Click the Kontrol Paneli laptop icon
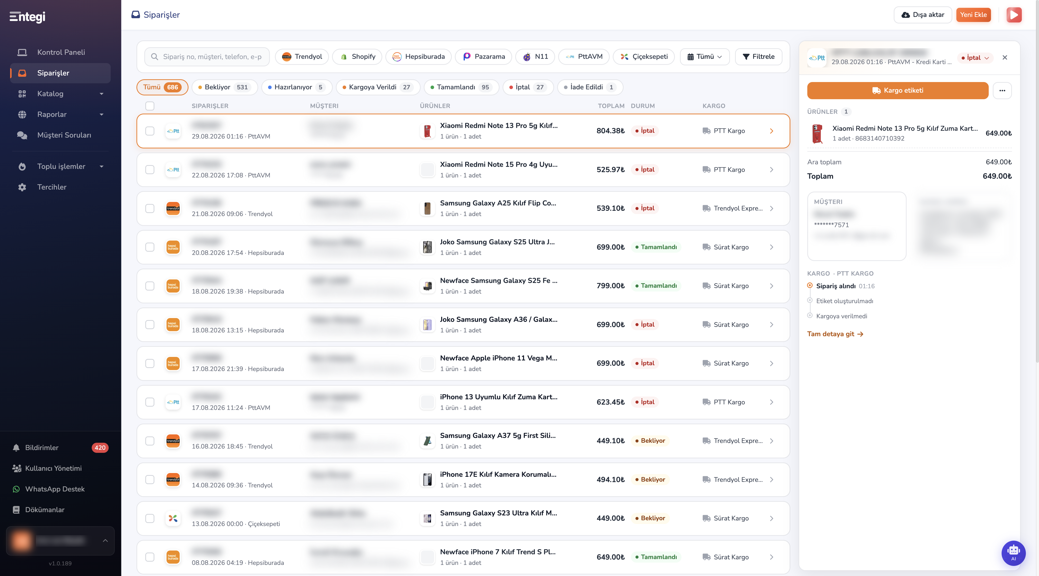Screen dimensions: 1039x576 [22, 52]
